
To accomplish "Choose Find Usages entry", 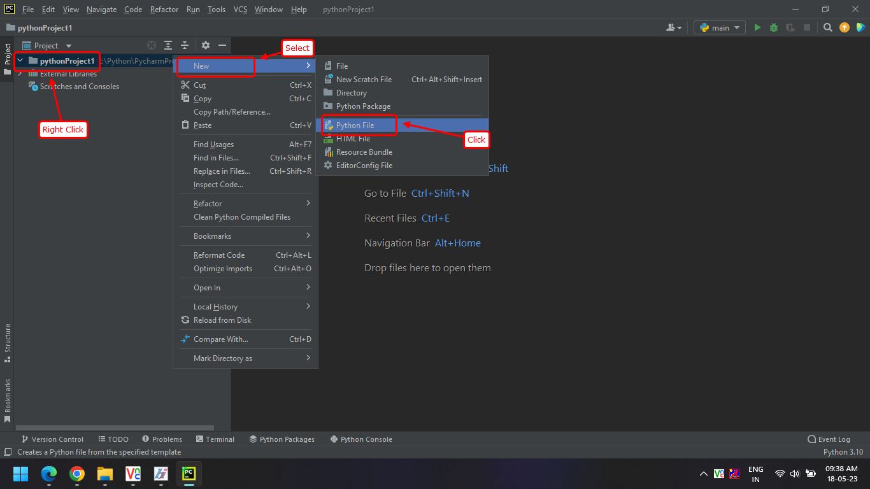I will click(x=245, y=145).
